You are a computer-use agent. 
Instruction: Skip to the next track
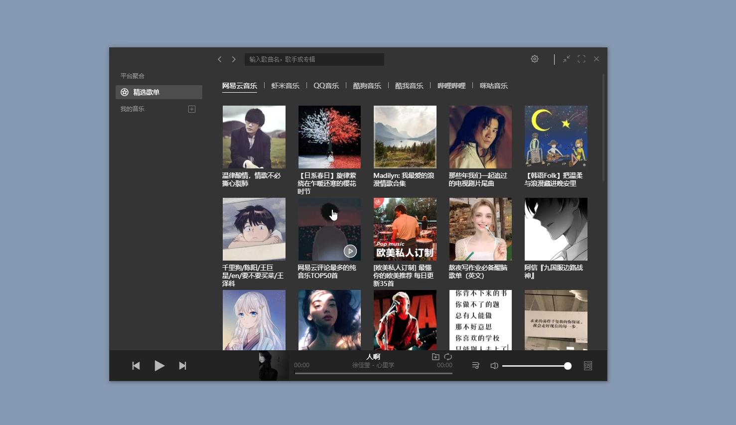click(182, 366)
